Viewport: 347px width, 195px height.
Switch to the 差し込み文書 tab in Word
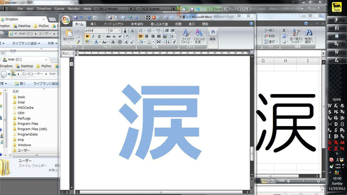tap(159, 24)
